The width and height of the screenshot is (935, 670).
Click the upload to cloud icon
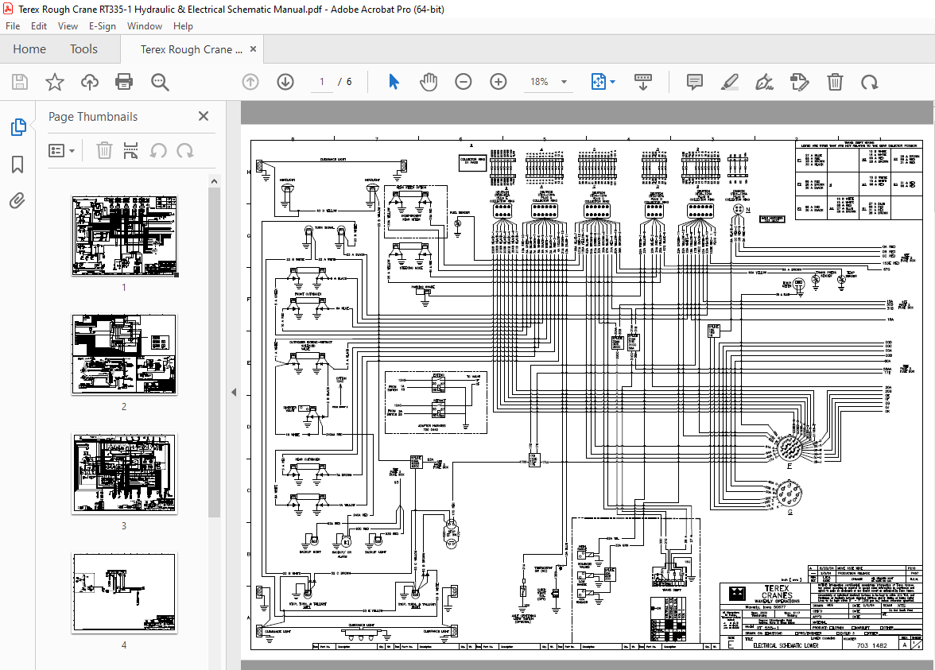click(x=89, y=82)
